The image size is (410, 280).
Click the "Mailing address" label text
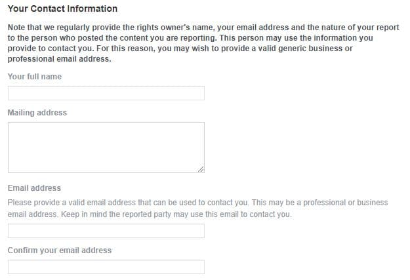click(x=37, y=113)
